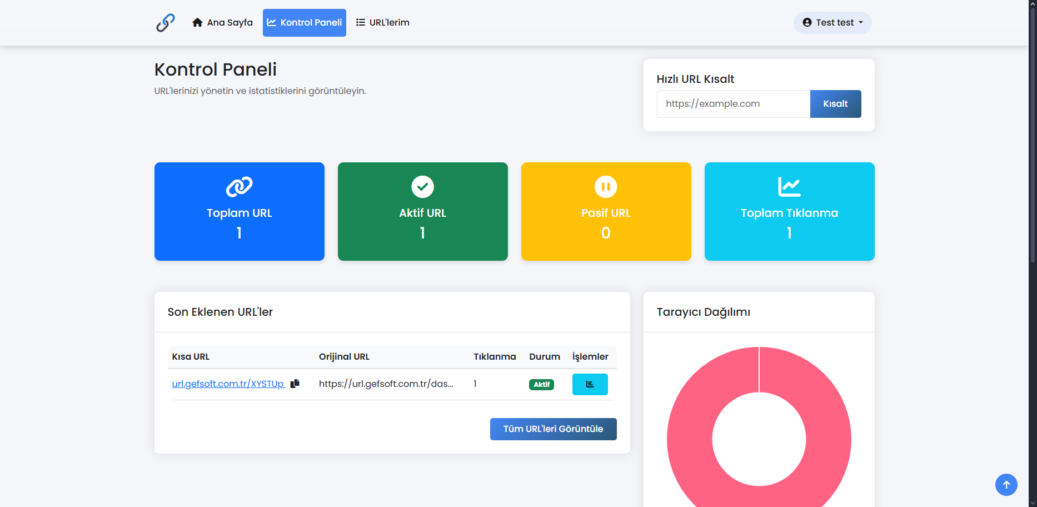
Task: Copy the short URL with the copy icon
Action: pyautogui.click(x=295, y=384)
